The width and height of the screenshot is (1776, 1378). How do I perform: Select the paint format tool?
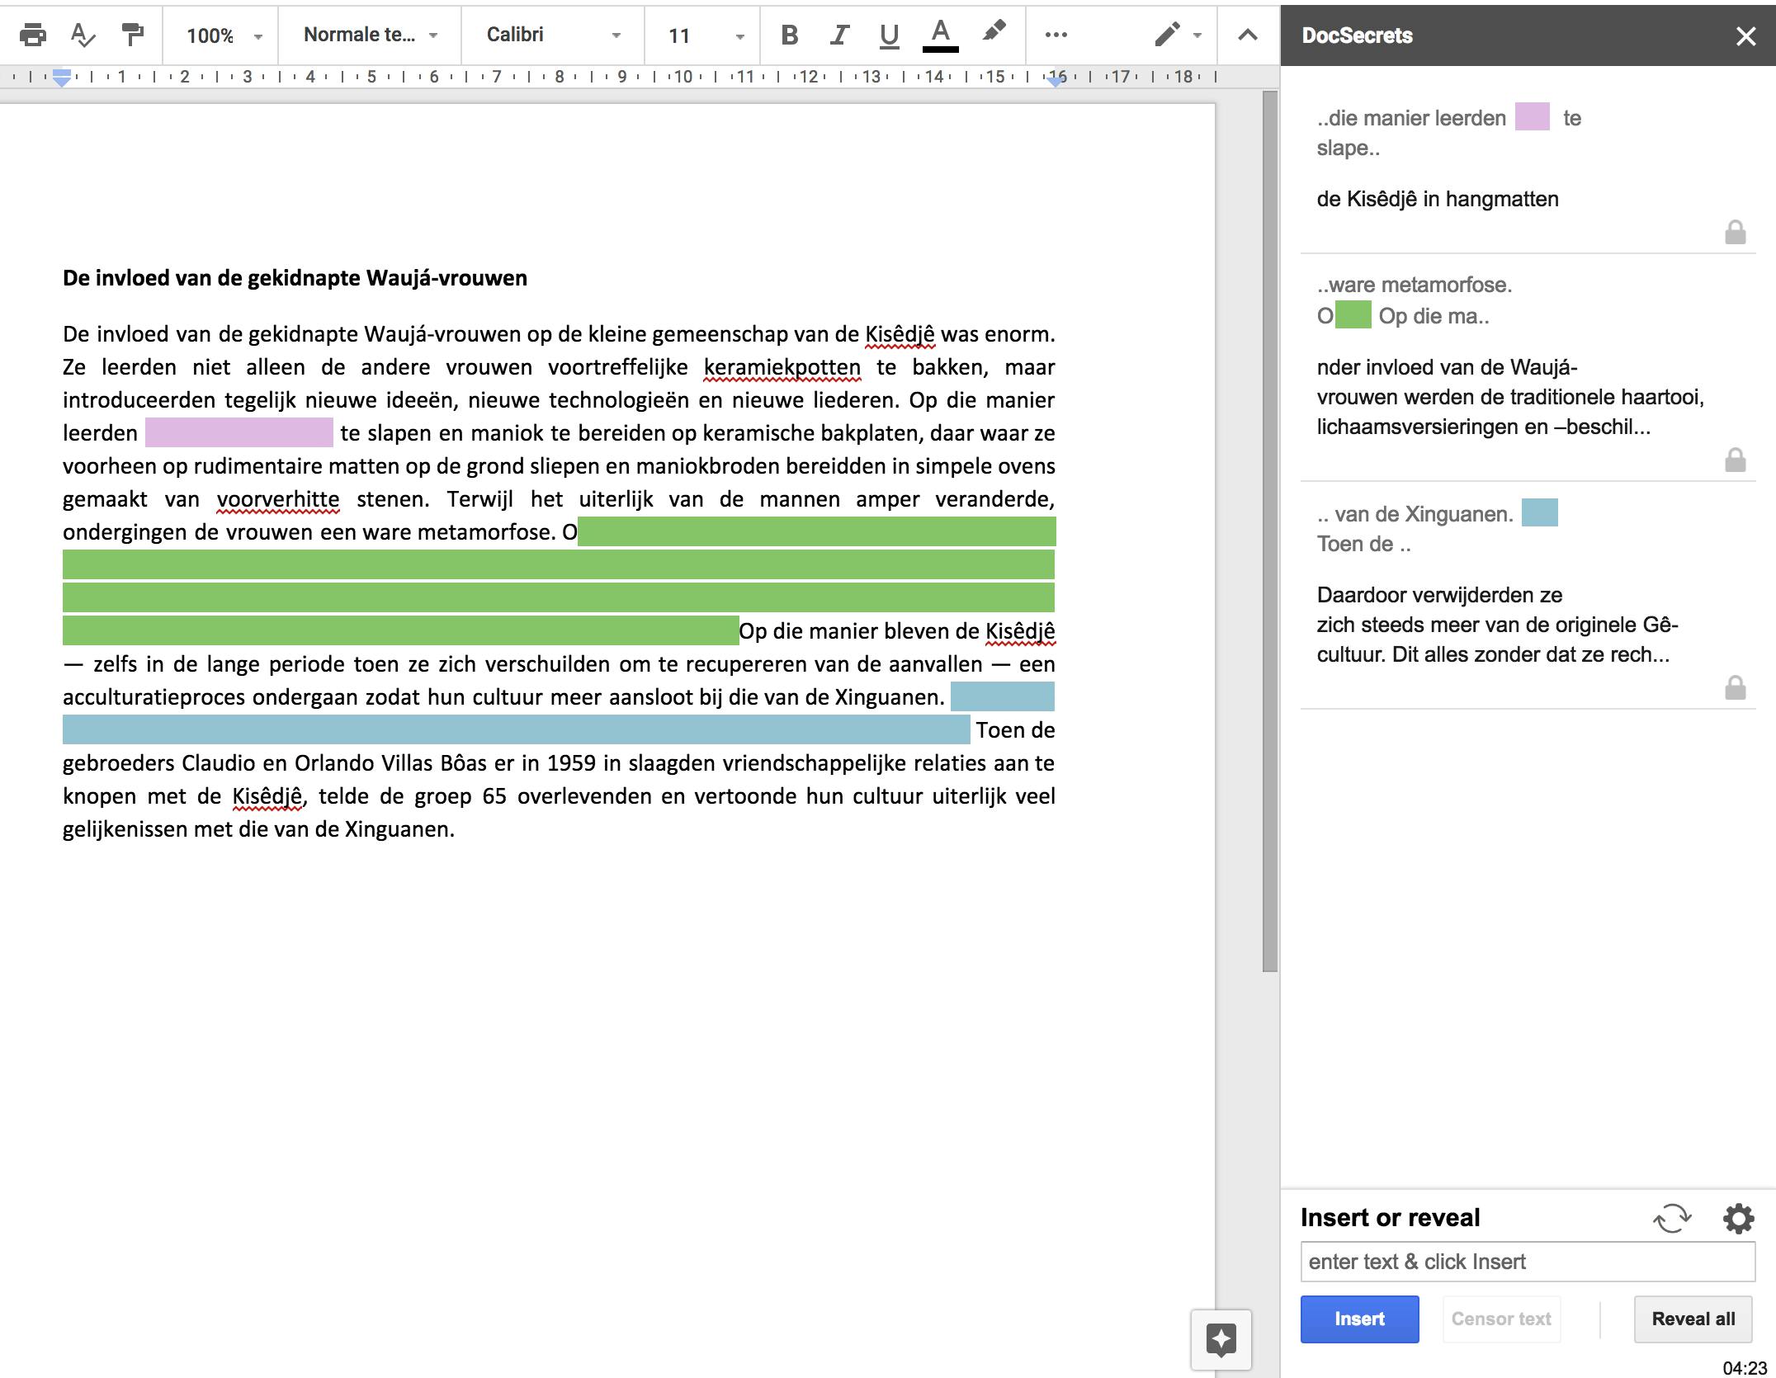(132, 35)
